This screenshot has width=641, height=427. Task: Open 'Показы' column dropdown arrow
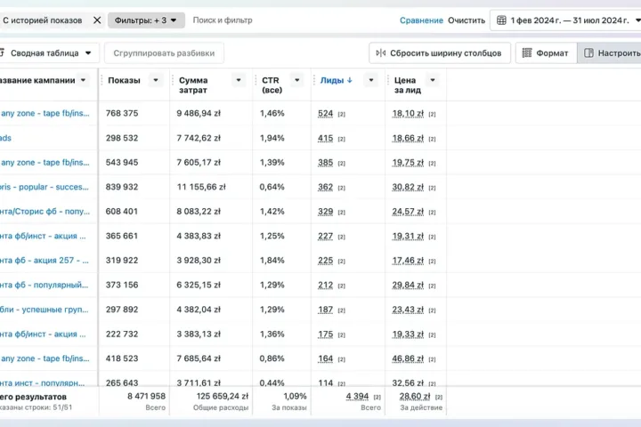[x=156, y=80]
